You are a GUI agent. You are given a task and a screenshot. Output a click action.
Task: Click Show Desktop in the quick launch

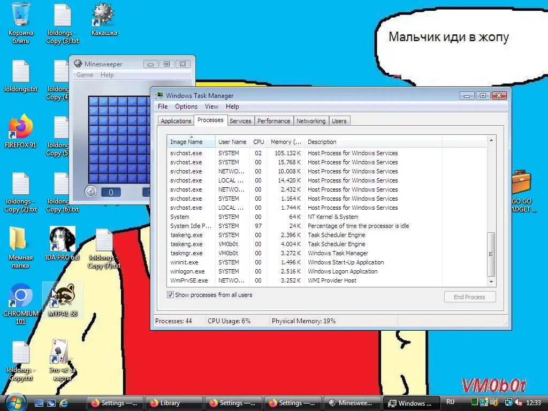click(39, 403)
